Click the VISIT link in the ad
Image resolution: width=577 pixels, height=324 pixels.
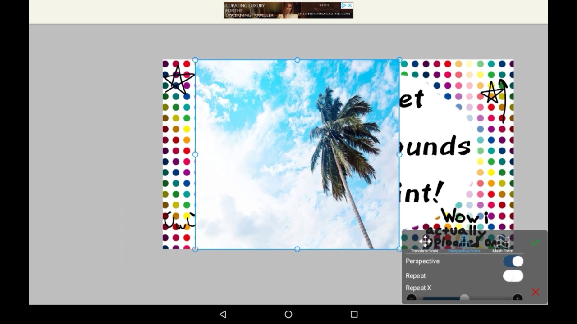324,5
